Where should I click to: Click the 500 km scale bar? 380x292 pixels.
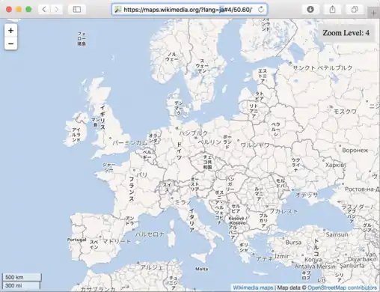click(22, 277)
